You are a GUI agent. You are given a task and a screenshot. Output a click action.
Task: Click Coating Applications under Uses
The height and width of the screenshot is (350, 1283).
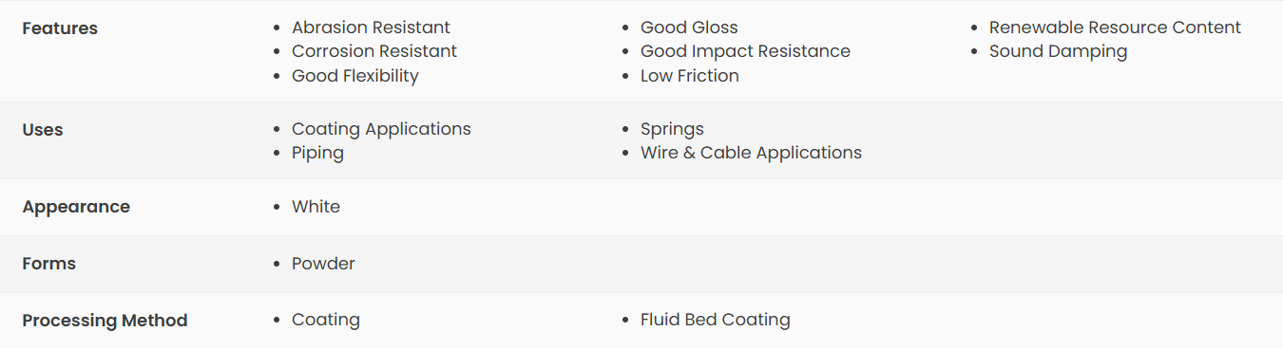point(381,129)
